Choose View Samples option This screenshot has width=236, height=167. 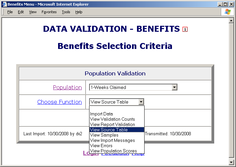coord(117,135)
